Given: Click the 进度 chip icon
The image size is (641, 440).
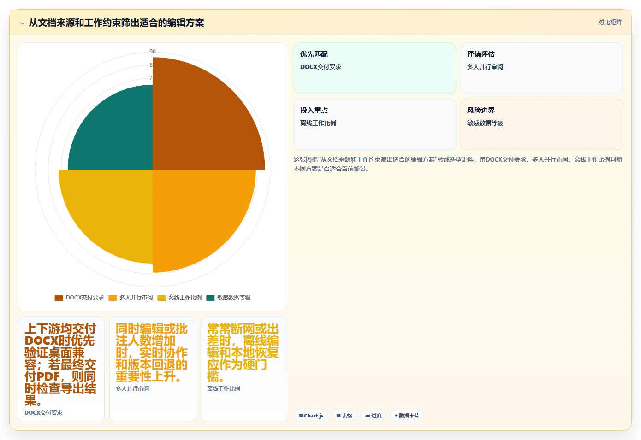Looking at the screenshot, I should [368, 416].
